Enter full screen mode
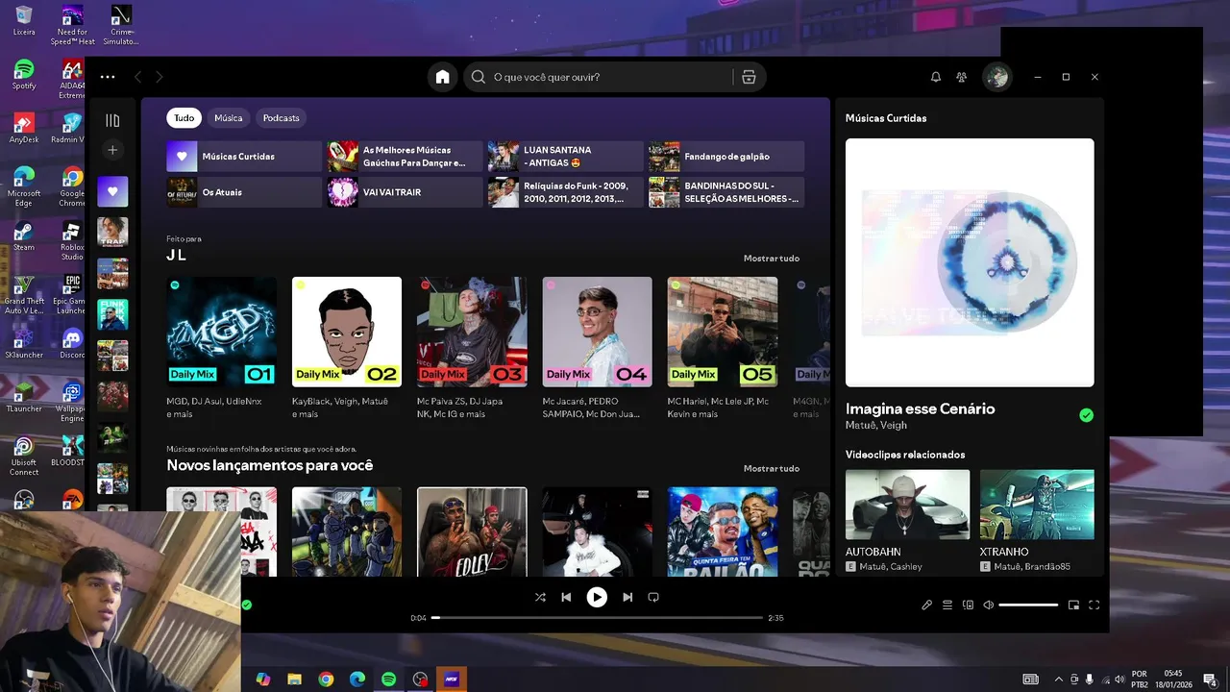The height and width of the screenshot is (692, 1230). coord(1094,605)
